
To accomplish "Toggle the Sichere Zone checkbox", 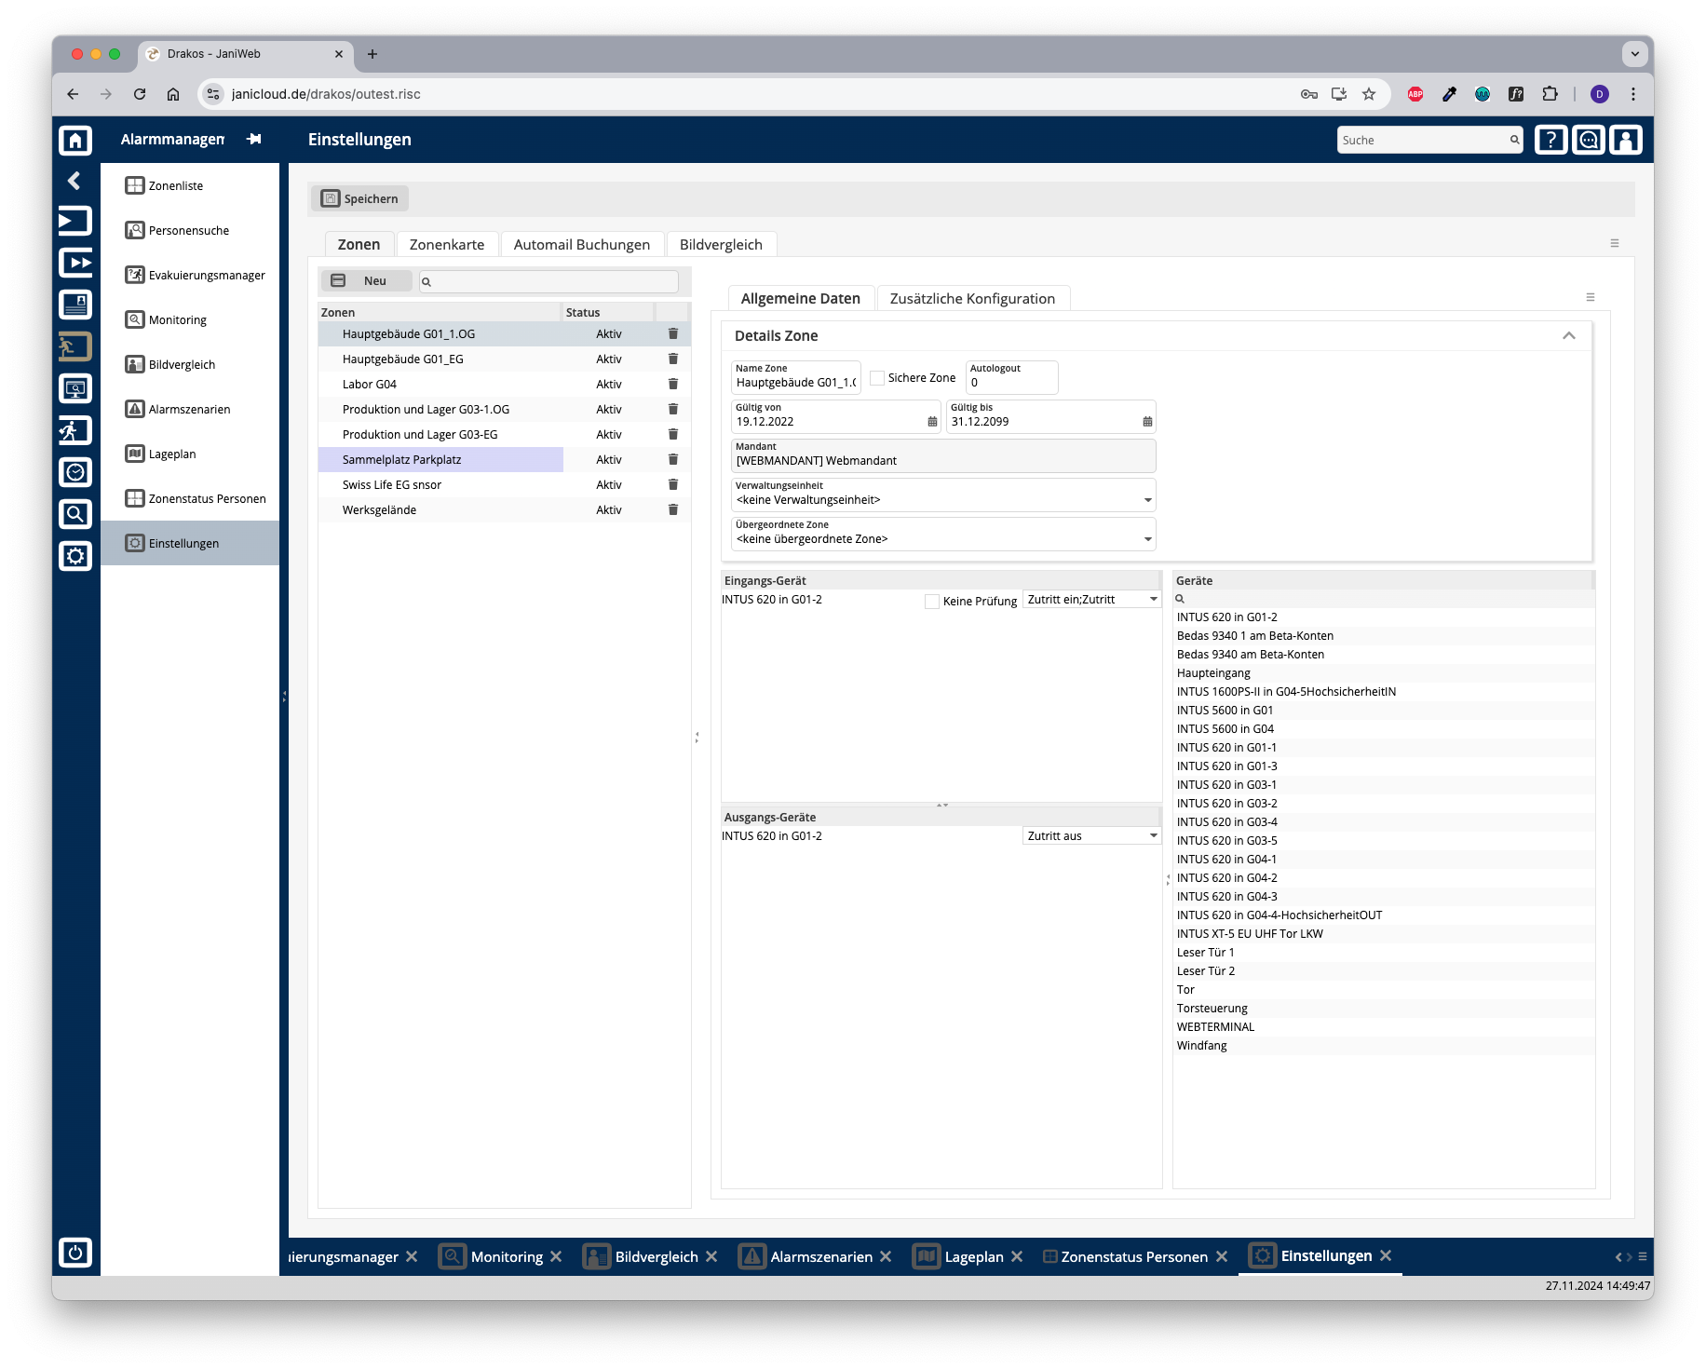I will (x=877, y=377).
